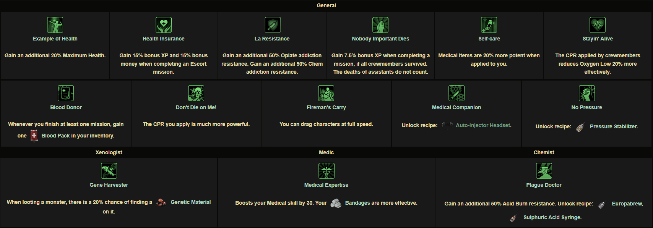
Task: Select the Plague Doctor talent icon
Action: (544, 171)
